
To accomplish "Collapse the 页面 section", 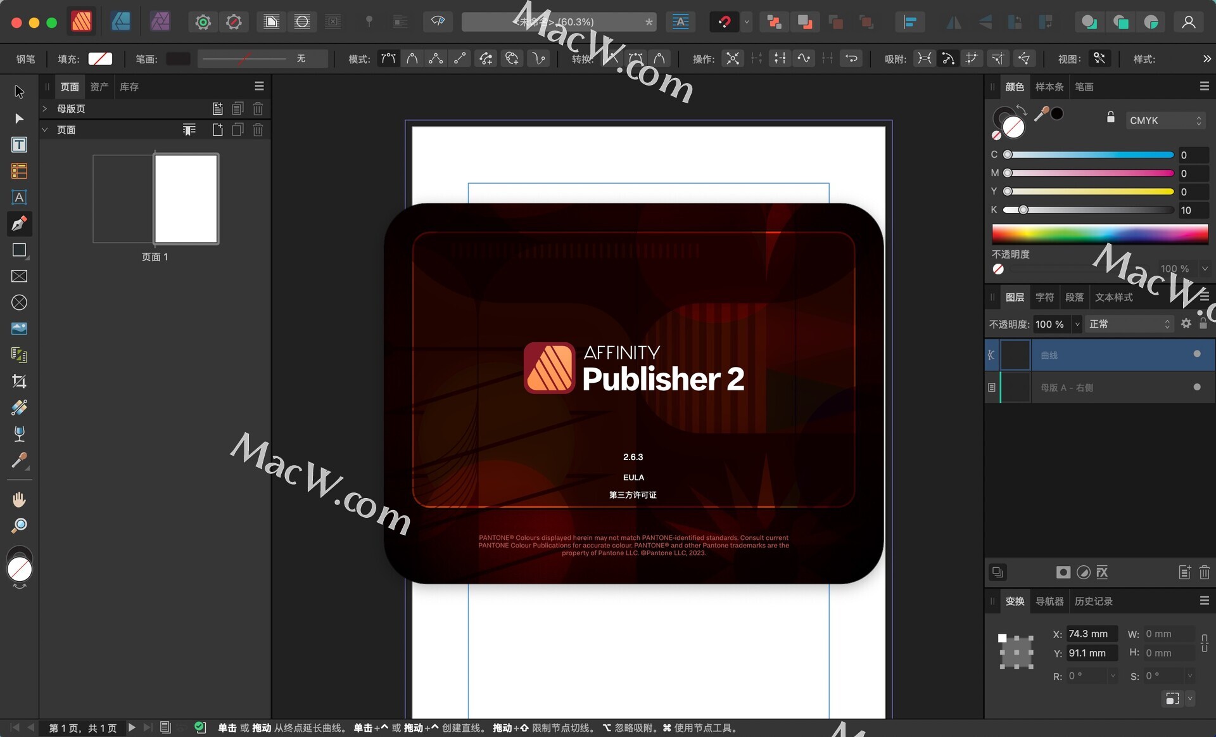I will 45,130.
